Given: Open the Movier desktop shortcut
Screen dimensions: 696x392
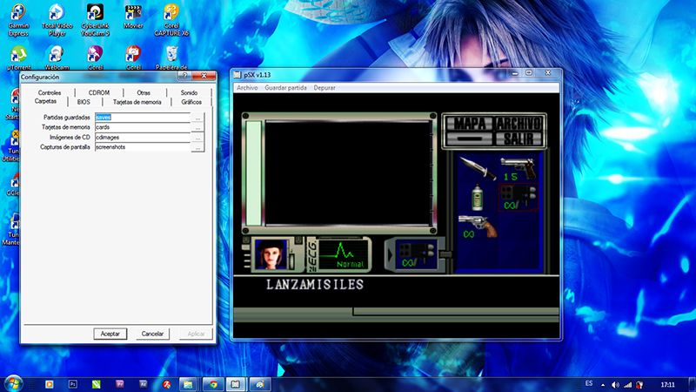Looking at the screenshot, I should pos(133,17).
